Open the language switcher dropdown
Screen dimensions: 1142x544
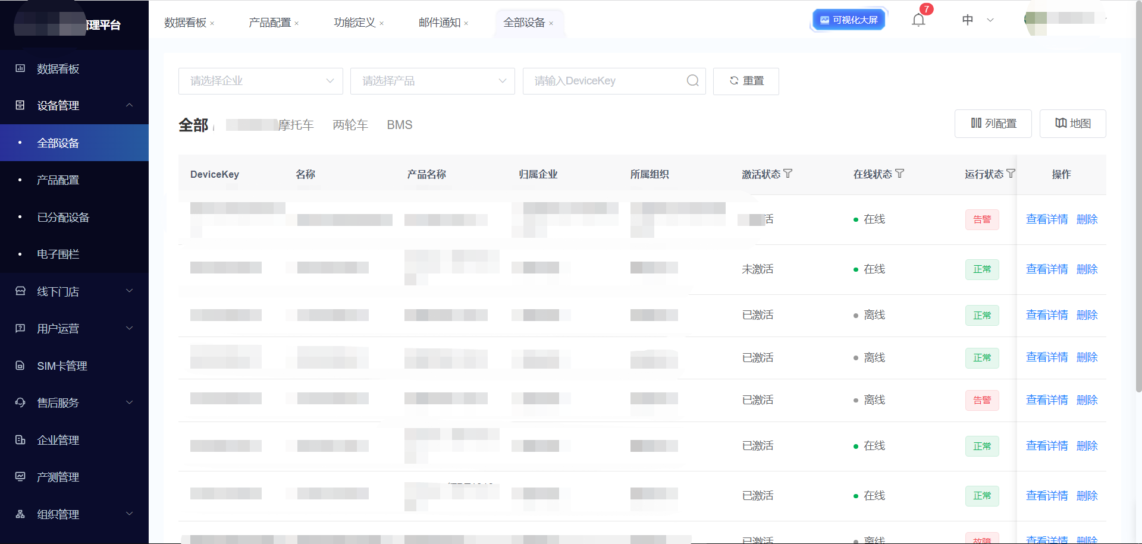977,20
